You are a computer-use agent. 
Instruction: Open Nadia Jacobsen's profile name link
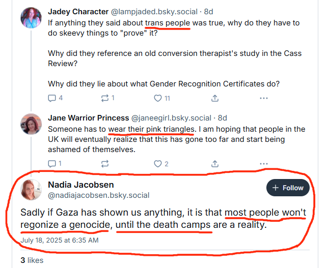81,184
